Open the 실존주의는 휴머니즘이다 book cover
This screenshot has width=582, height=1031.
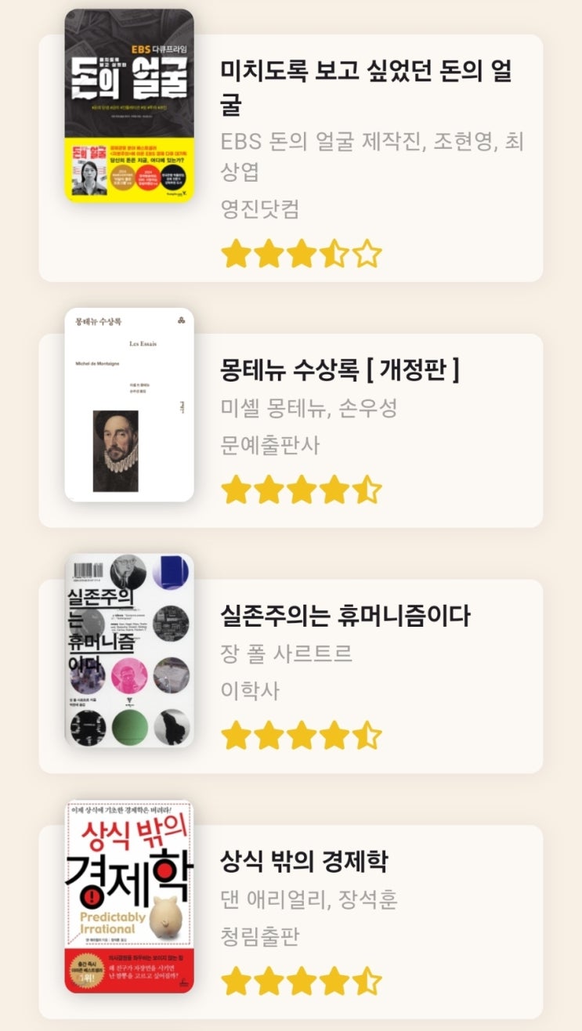coord(128,650)
